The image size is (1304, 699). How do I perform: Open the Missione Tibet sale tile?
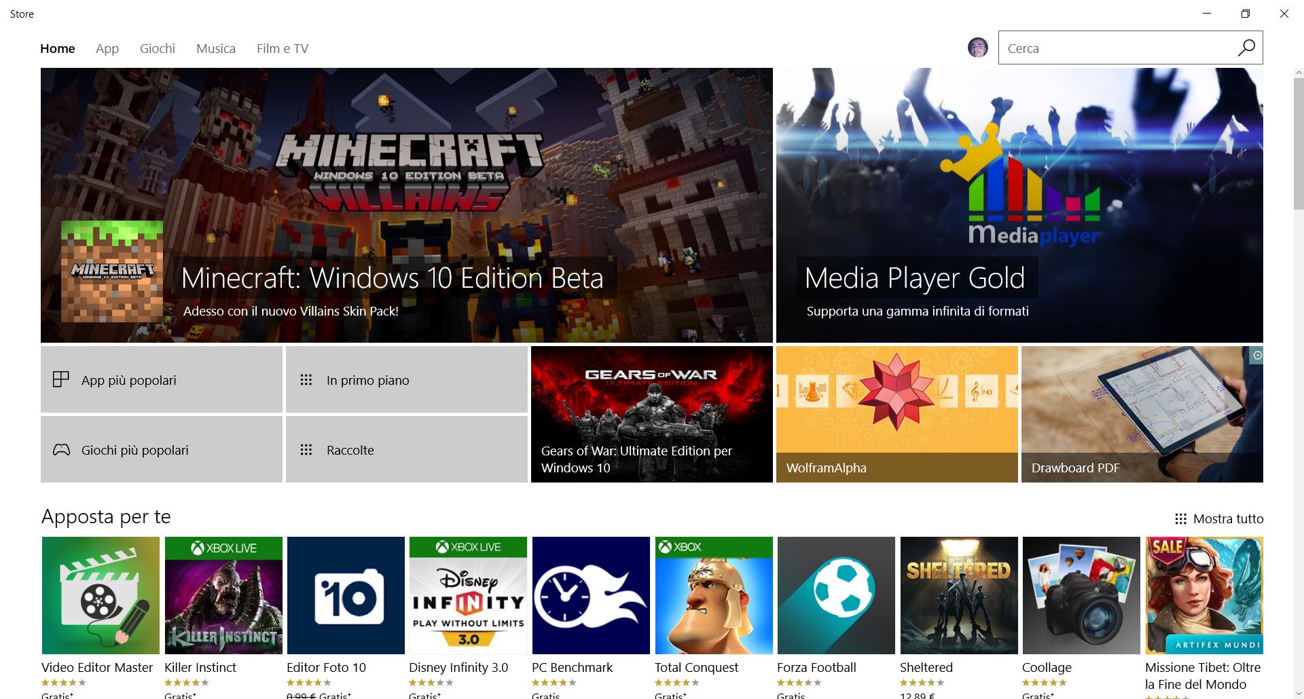pos(1204,595)
